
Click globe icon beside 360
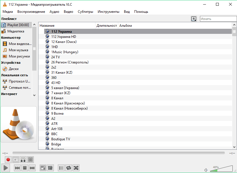coord(47,77)
